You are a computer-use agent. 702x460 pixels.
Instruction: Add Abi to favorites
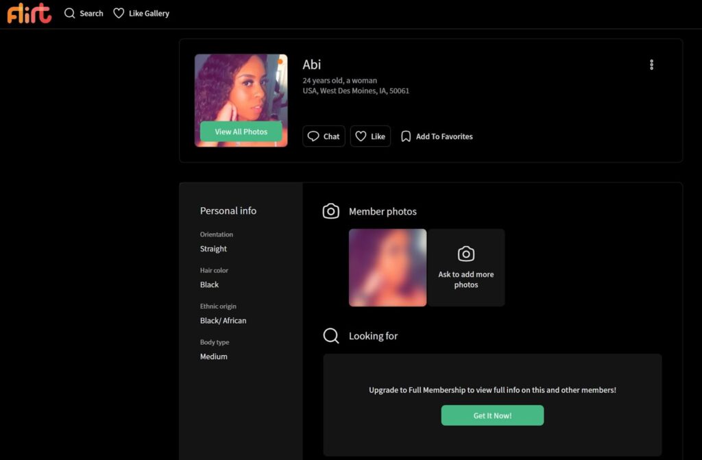click(437, 136)
